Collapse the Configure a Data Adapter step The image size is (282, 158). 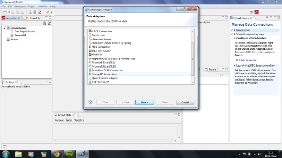[235, 38]
